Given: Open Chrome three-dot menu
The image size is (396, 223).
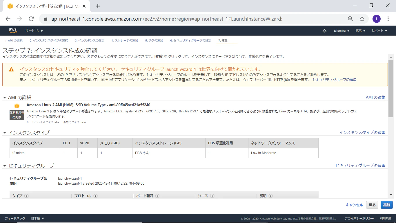Looking at the screenshot, I should pos(388,19).
